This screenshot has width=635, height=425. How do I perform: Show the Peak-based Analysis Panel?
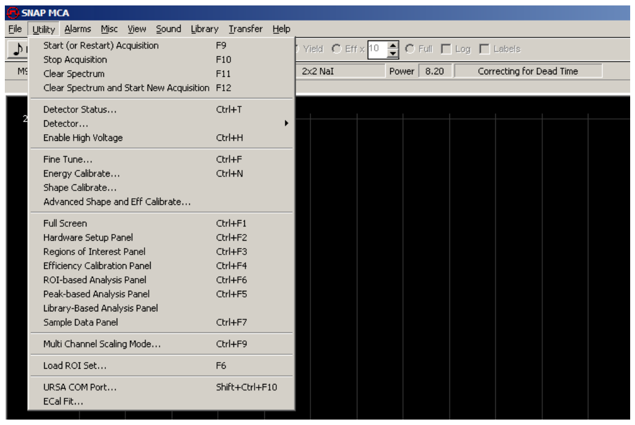pos(161,294)
